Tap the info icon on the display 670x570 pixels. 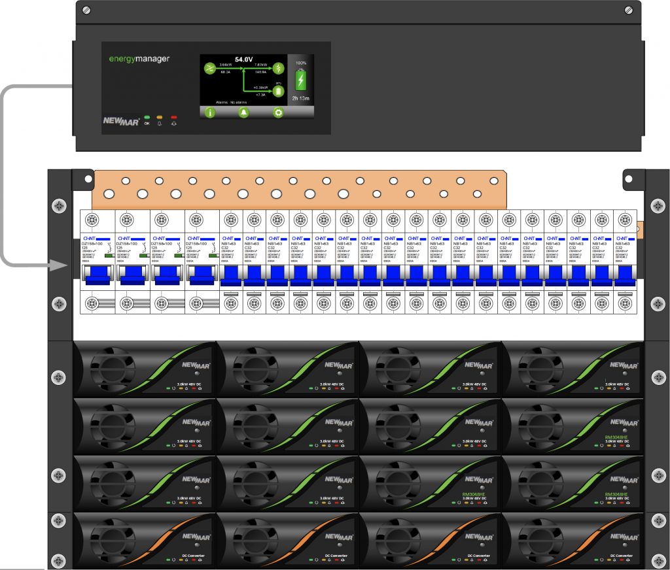pyautogui.click(x=210, y=112)
